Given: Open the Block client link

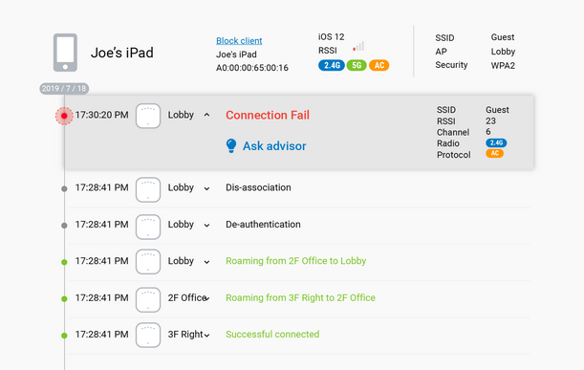Looking at the screenshot, I should 239,40.
